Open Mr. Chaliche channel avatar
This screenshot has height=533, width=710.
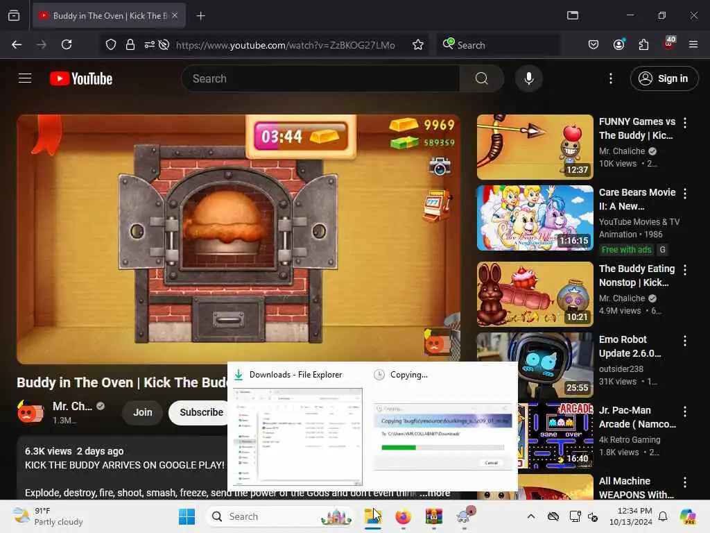[x=30, y=412]
